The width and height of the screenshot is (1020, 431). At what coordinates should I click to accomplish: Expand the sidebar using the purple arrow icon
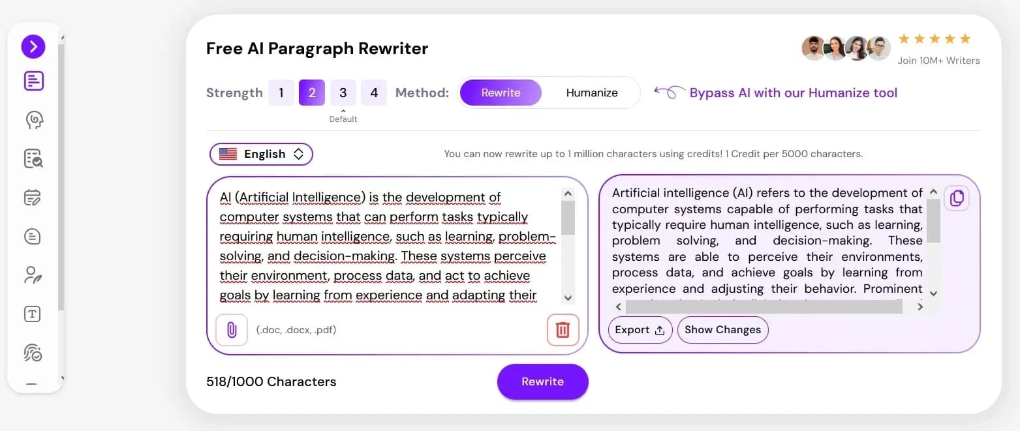33,46
